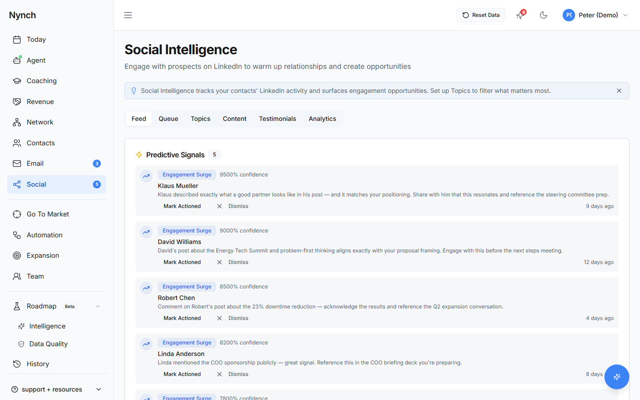Switch to the Analytics tab

322,119
